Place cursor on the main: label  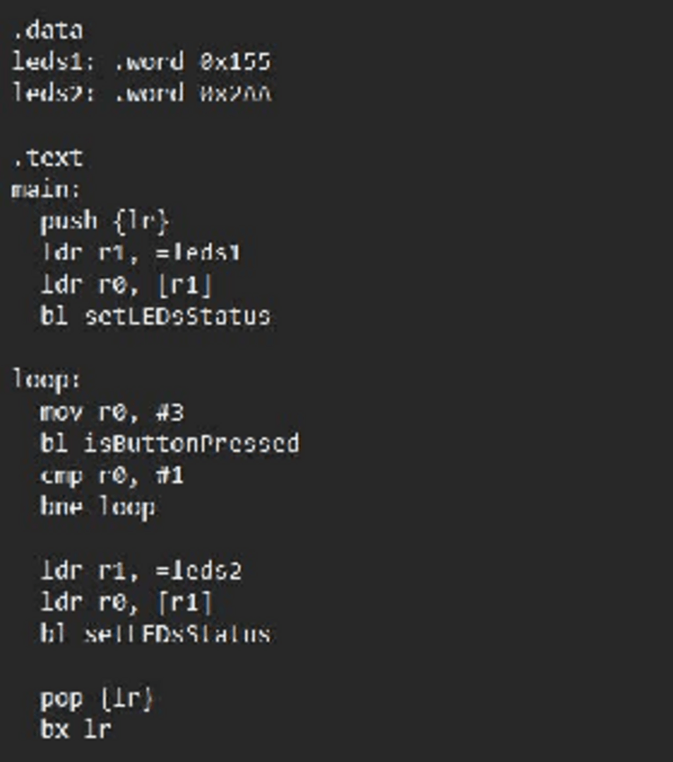[x=46, y=190]
